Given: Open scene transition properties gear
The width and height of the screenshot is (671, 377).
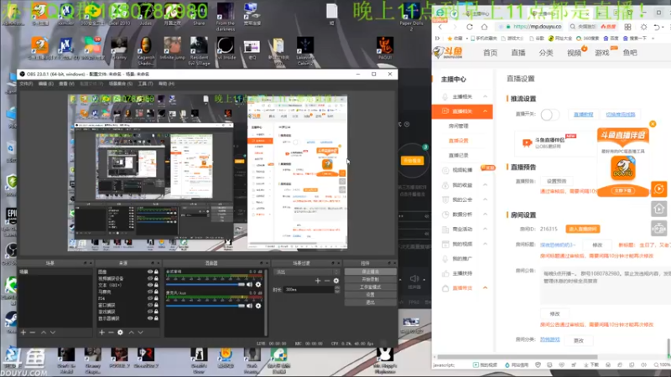Looking at the screenshot, I should 336,281.
